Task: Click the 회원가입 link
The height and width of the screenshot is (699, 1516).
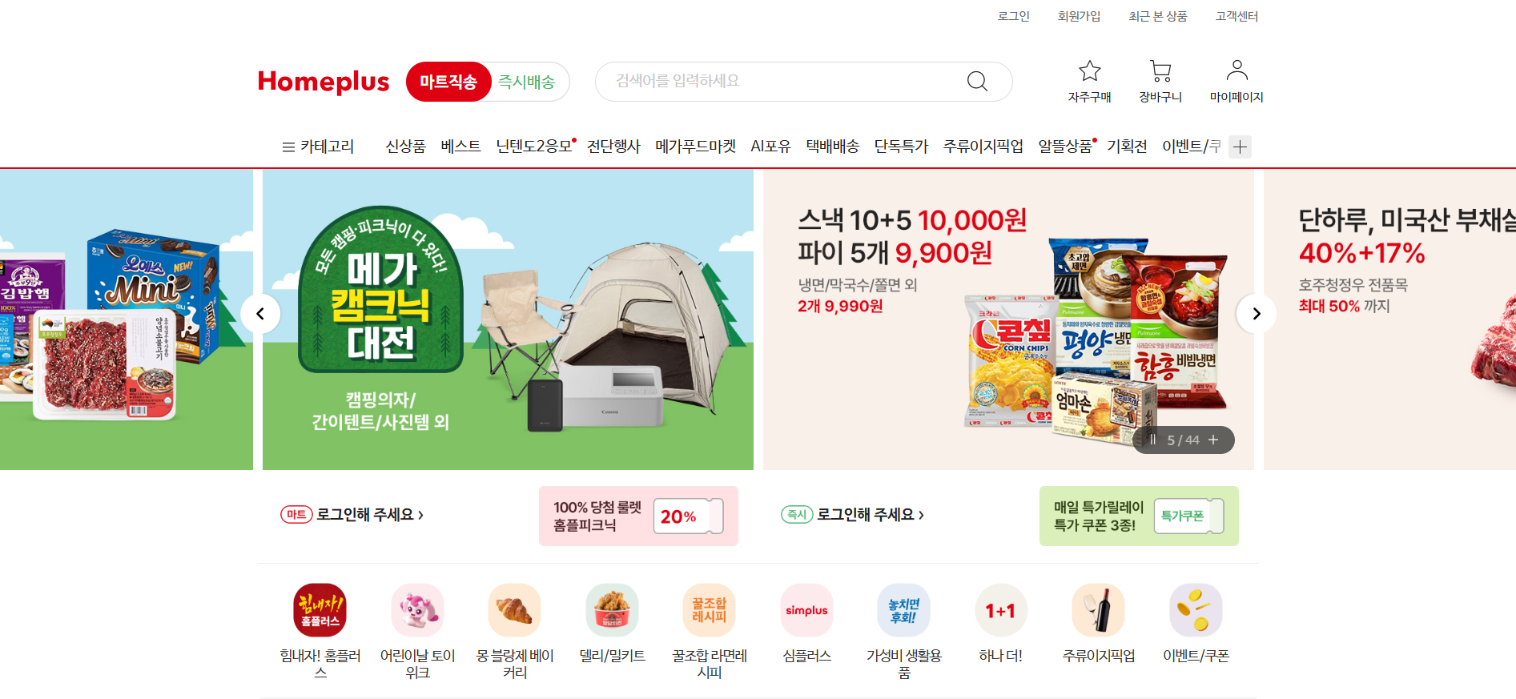Action: [1079, 16]
